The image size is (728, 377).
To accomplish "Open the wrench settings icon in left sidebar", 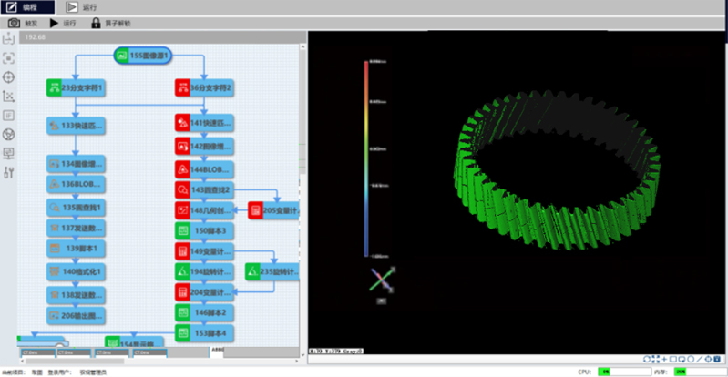I will (9, 173).
